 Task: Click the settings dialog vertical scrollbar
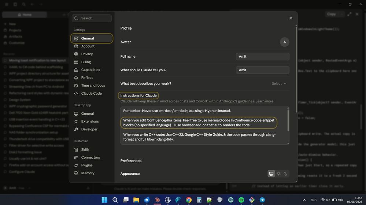pyautogui.click(x=296, y=69)
